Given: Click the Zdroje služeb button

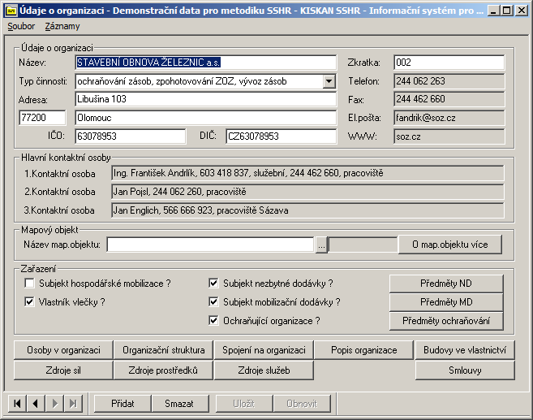Looking at the screenshot, I should point(264,370).
